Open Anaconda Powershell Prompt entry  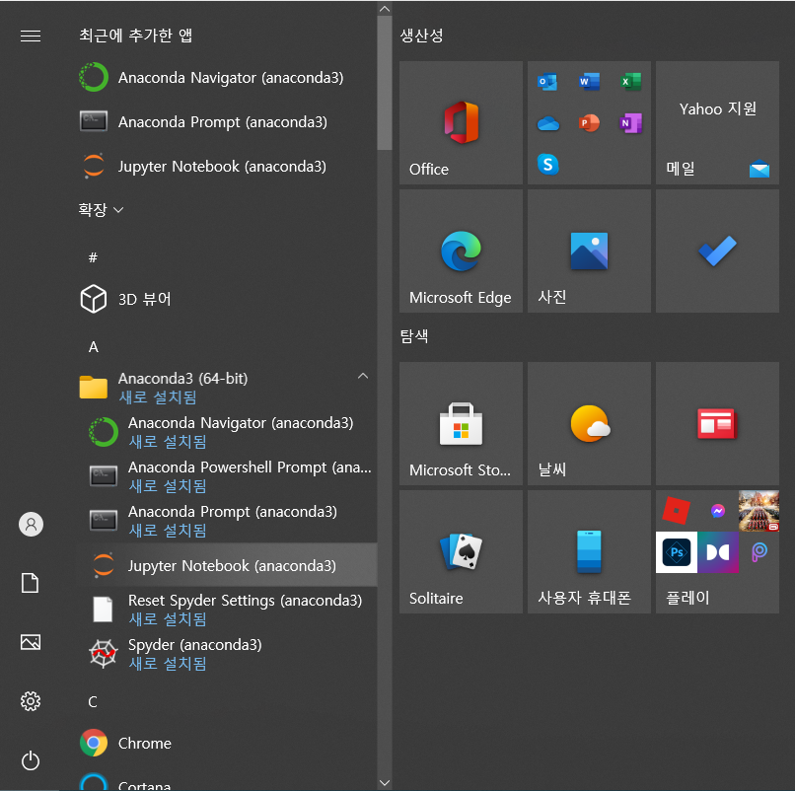point(226,476)
